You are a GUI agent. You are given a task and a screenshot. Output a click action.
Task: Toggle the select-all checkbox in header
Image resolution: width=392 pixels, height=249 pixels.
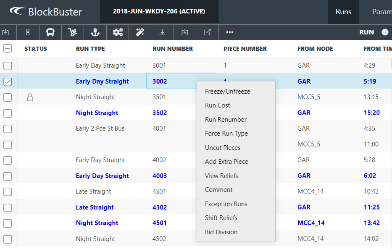(8, 49)
